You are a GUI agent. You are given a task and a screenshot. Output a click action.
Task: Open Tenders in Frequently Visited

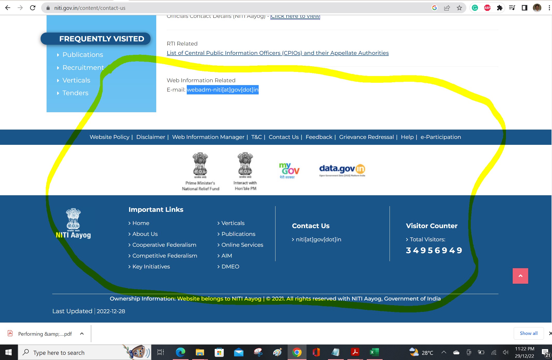click(x=76, y=93)
